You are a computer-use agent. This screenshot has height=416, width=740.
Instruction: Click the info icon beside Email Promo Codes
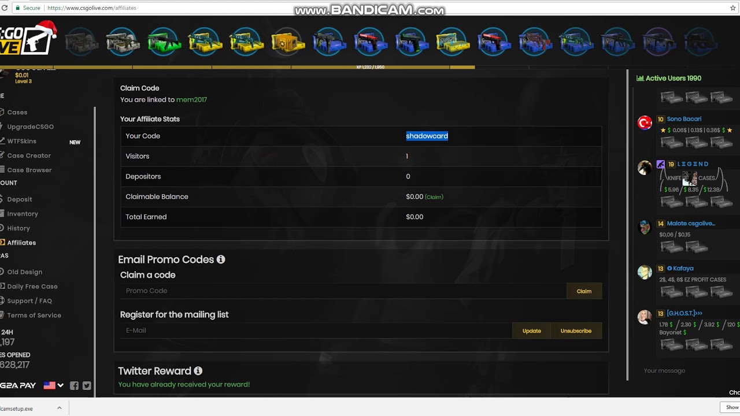(221, 259)
